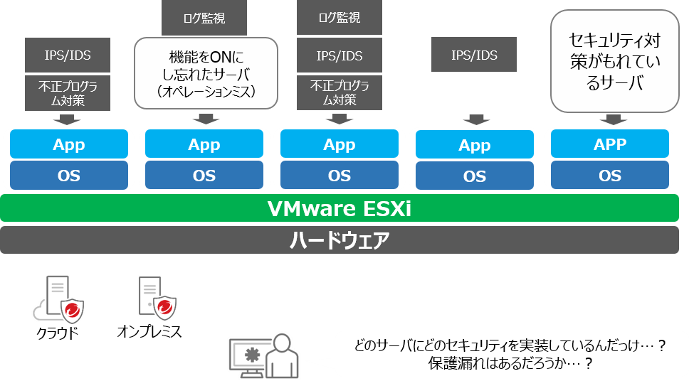This screenshot has height=381, width=689.
Task: Click IPS/IDS box directly below ログ監視
Action: point(340,55)
